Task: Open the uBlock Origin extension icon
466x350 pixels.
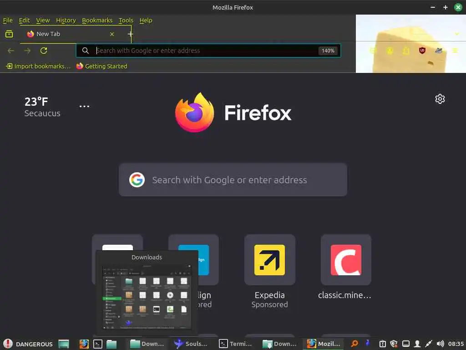Action: [422, 51]
